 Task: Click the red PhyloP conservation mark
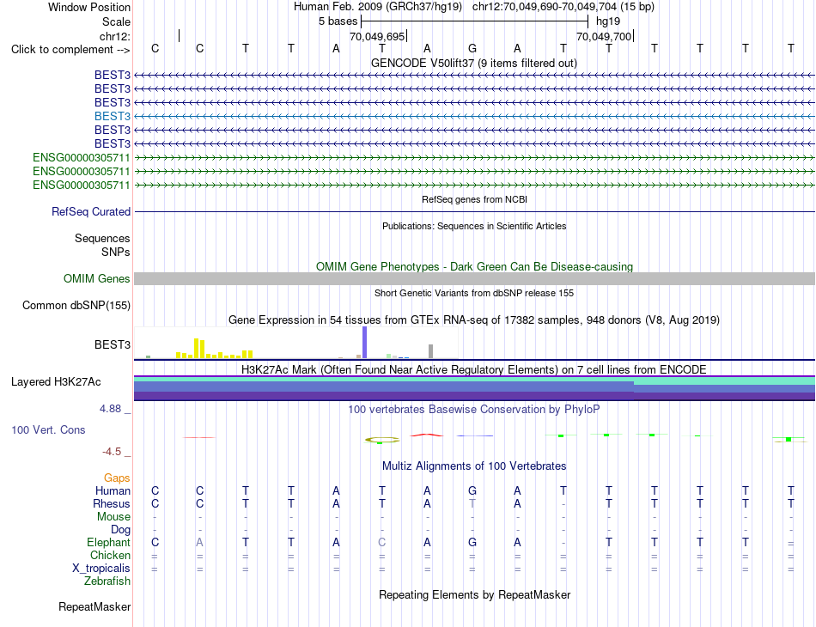[427, 435]
